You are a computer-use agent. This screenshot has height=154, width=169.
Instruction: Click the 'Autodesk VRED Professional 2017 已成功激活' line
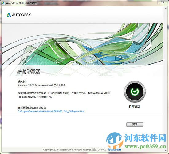click(x=42, y=85)
